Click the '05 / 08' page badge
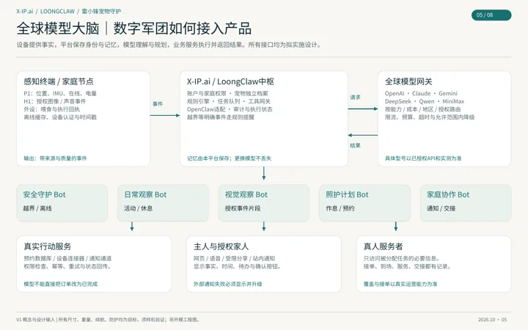 tap(491, 15)
